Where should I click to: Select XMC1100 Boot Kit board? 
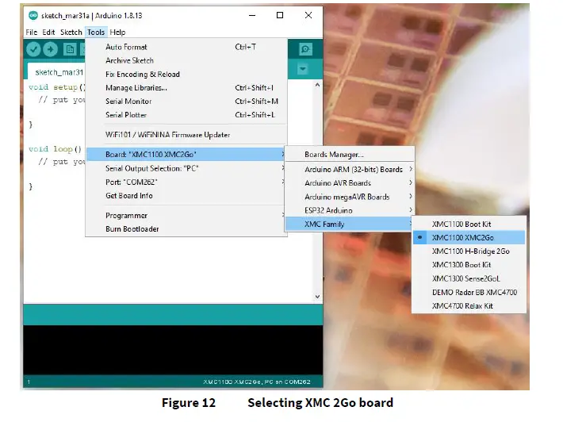click(469, 225)
